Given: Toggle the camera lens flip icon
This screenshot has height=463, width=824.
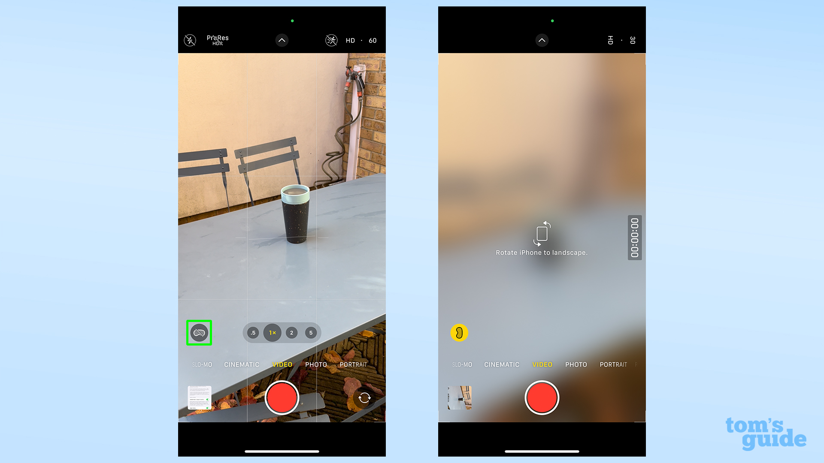Looking at the screenshot, I should pyautogui.click(x=365, y=397).
